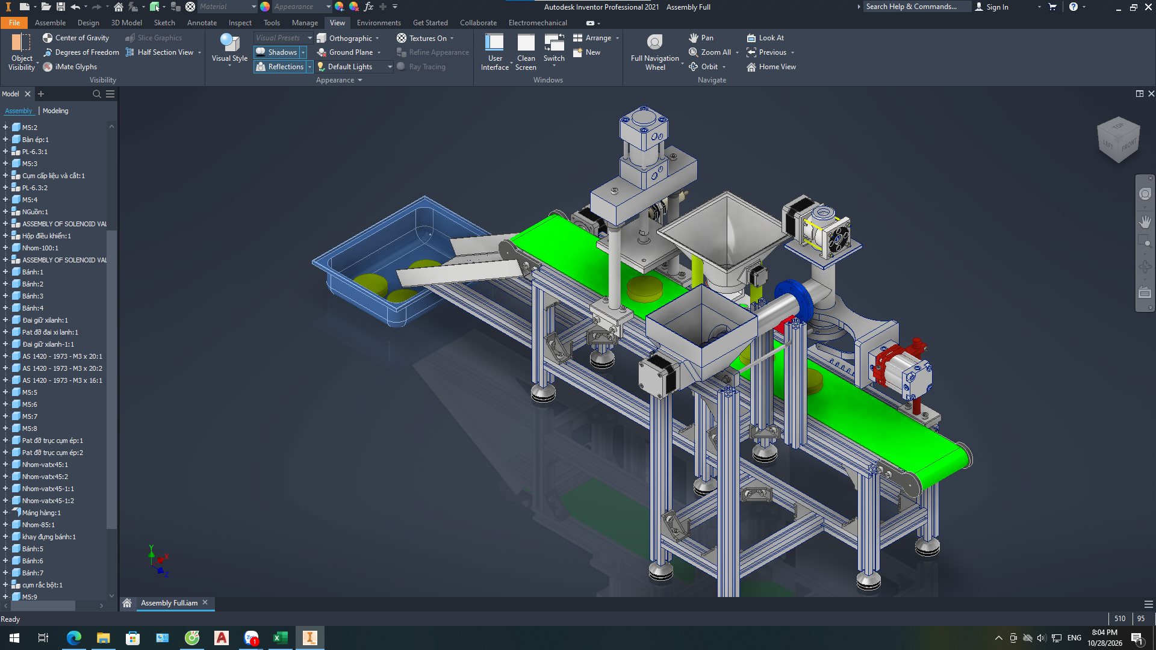Activate Clean Screen mode
Viewport: 1156px width, 650px height.
526,52
